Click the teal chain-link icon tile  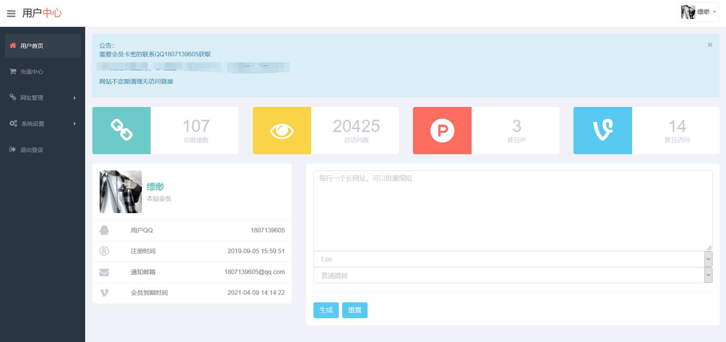pyautogui.click(x=122, y=130)
